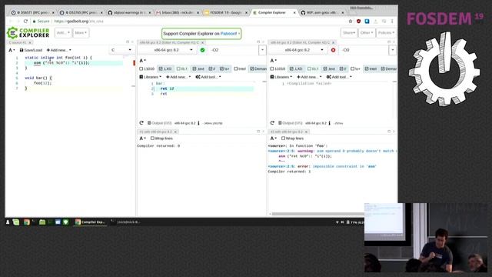This screenshot has height=277, width=492.
Task: Launch Chrome from the taskbar
Action: (x=27, y=222)
